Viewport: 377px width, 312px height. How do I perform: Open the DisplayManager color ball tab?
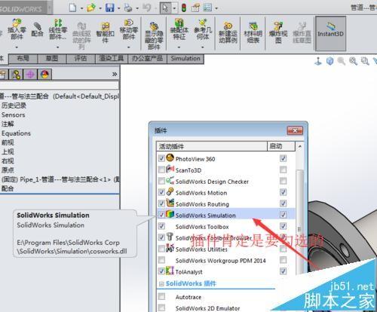pyautogui.click(x=44, y=75)
